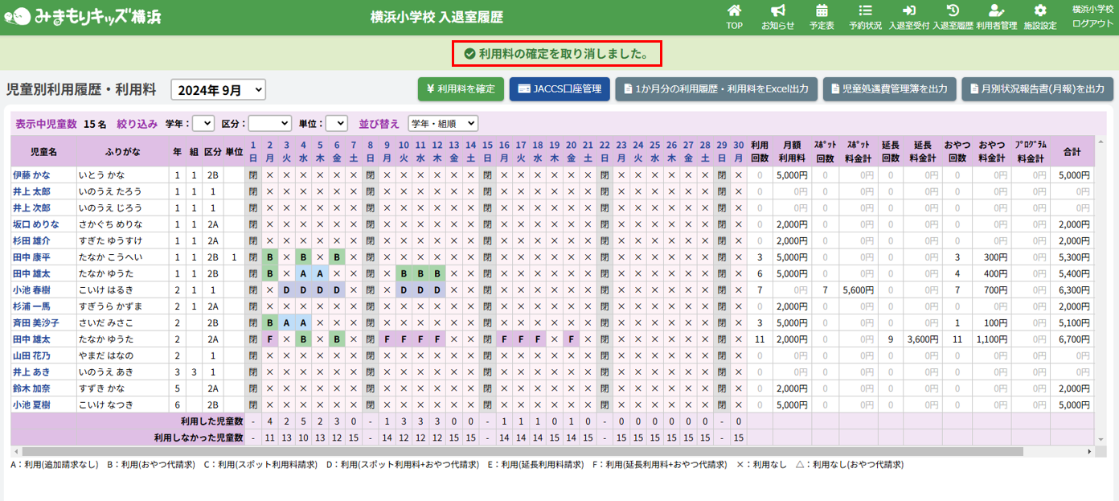Screen dimensions: 1119x501
Task: Click the 入退室履歴 history icon
Action: tap(953, 11)
